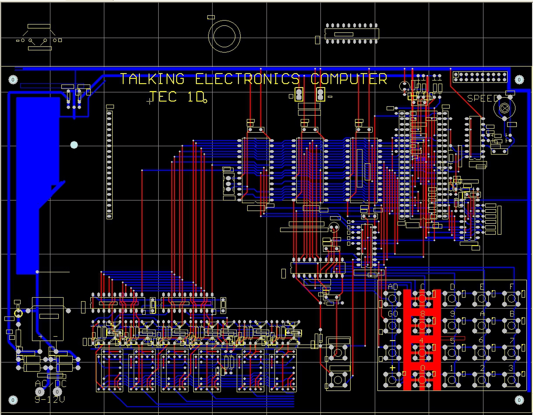Select keypad switch 6 footprint
Image resolution: width=533 pixels, height=415 pixels.
[x=482, y=352]
